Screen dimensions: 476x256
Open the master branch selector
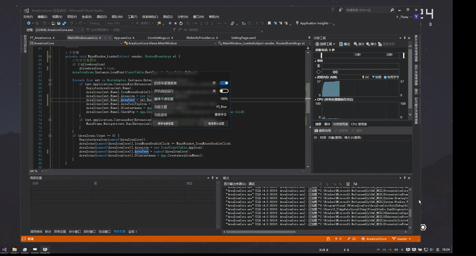coord(401,239)
